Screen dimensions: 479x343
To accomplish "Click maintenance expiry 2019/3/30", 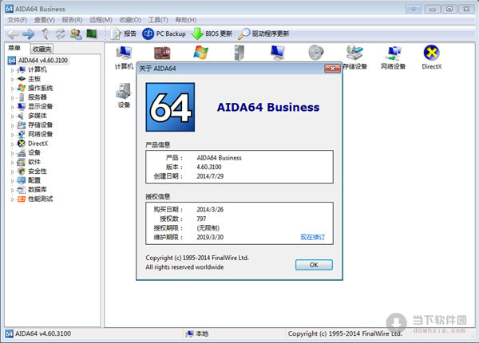I will [x=210, y=237].
